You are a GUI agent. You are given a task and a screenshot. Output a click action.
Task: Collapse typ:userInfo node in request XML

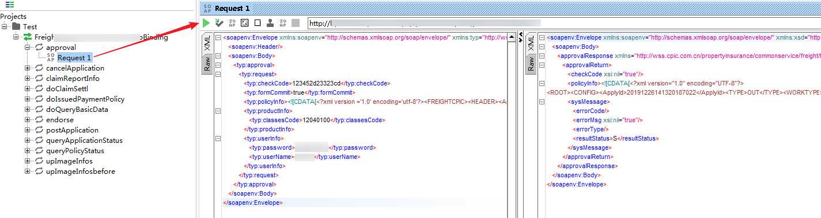pos(217,139)
